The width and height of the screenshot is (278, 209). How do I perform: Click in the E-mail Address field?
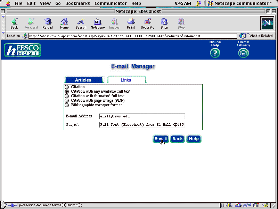pos(142,116)
